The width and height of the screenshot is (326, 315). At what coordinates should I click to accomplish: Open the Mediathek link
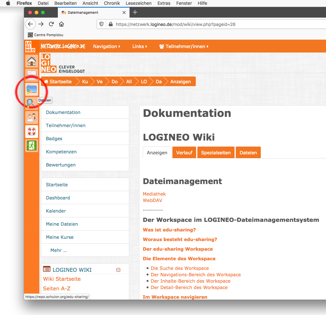tap(154, 194)
